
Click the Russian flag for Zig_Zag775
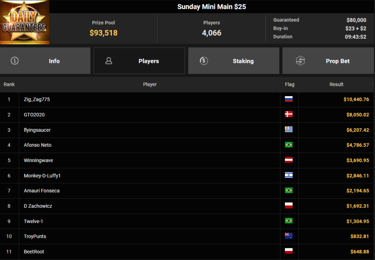tap(289, 99)
